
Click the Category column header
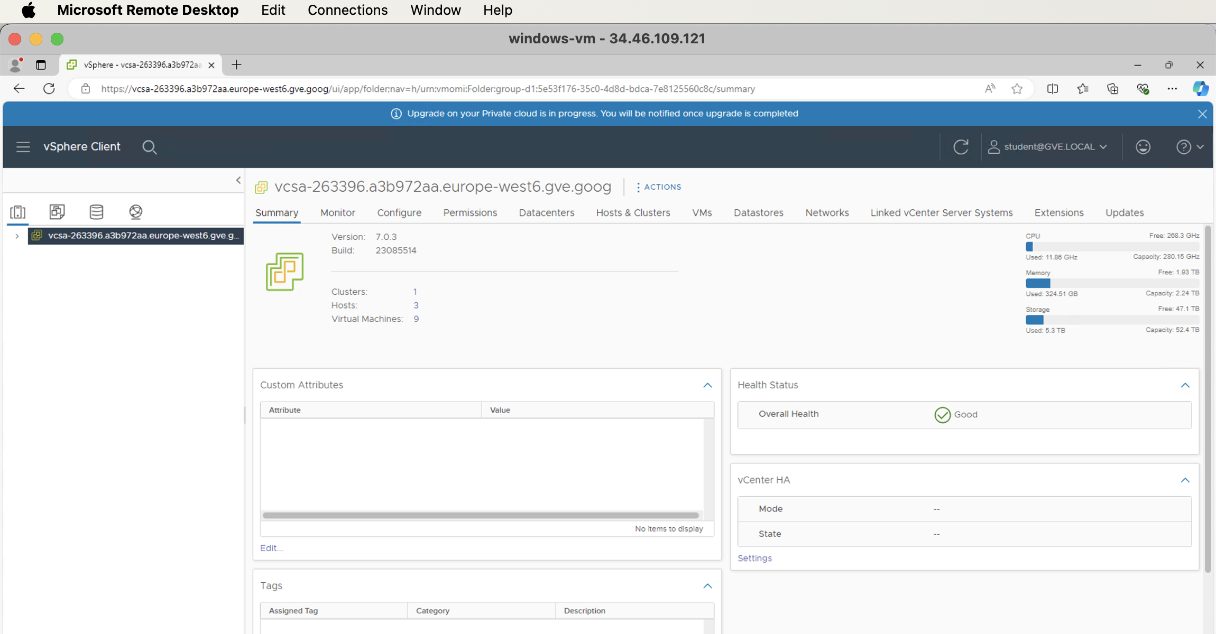[481, 611]
